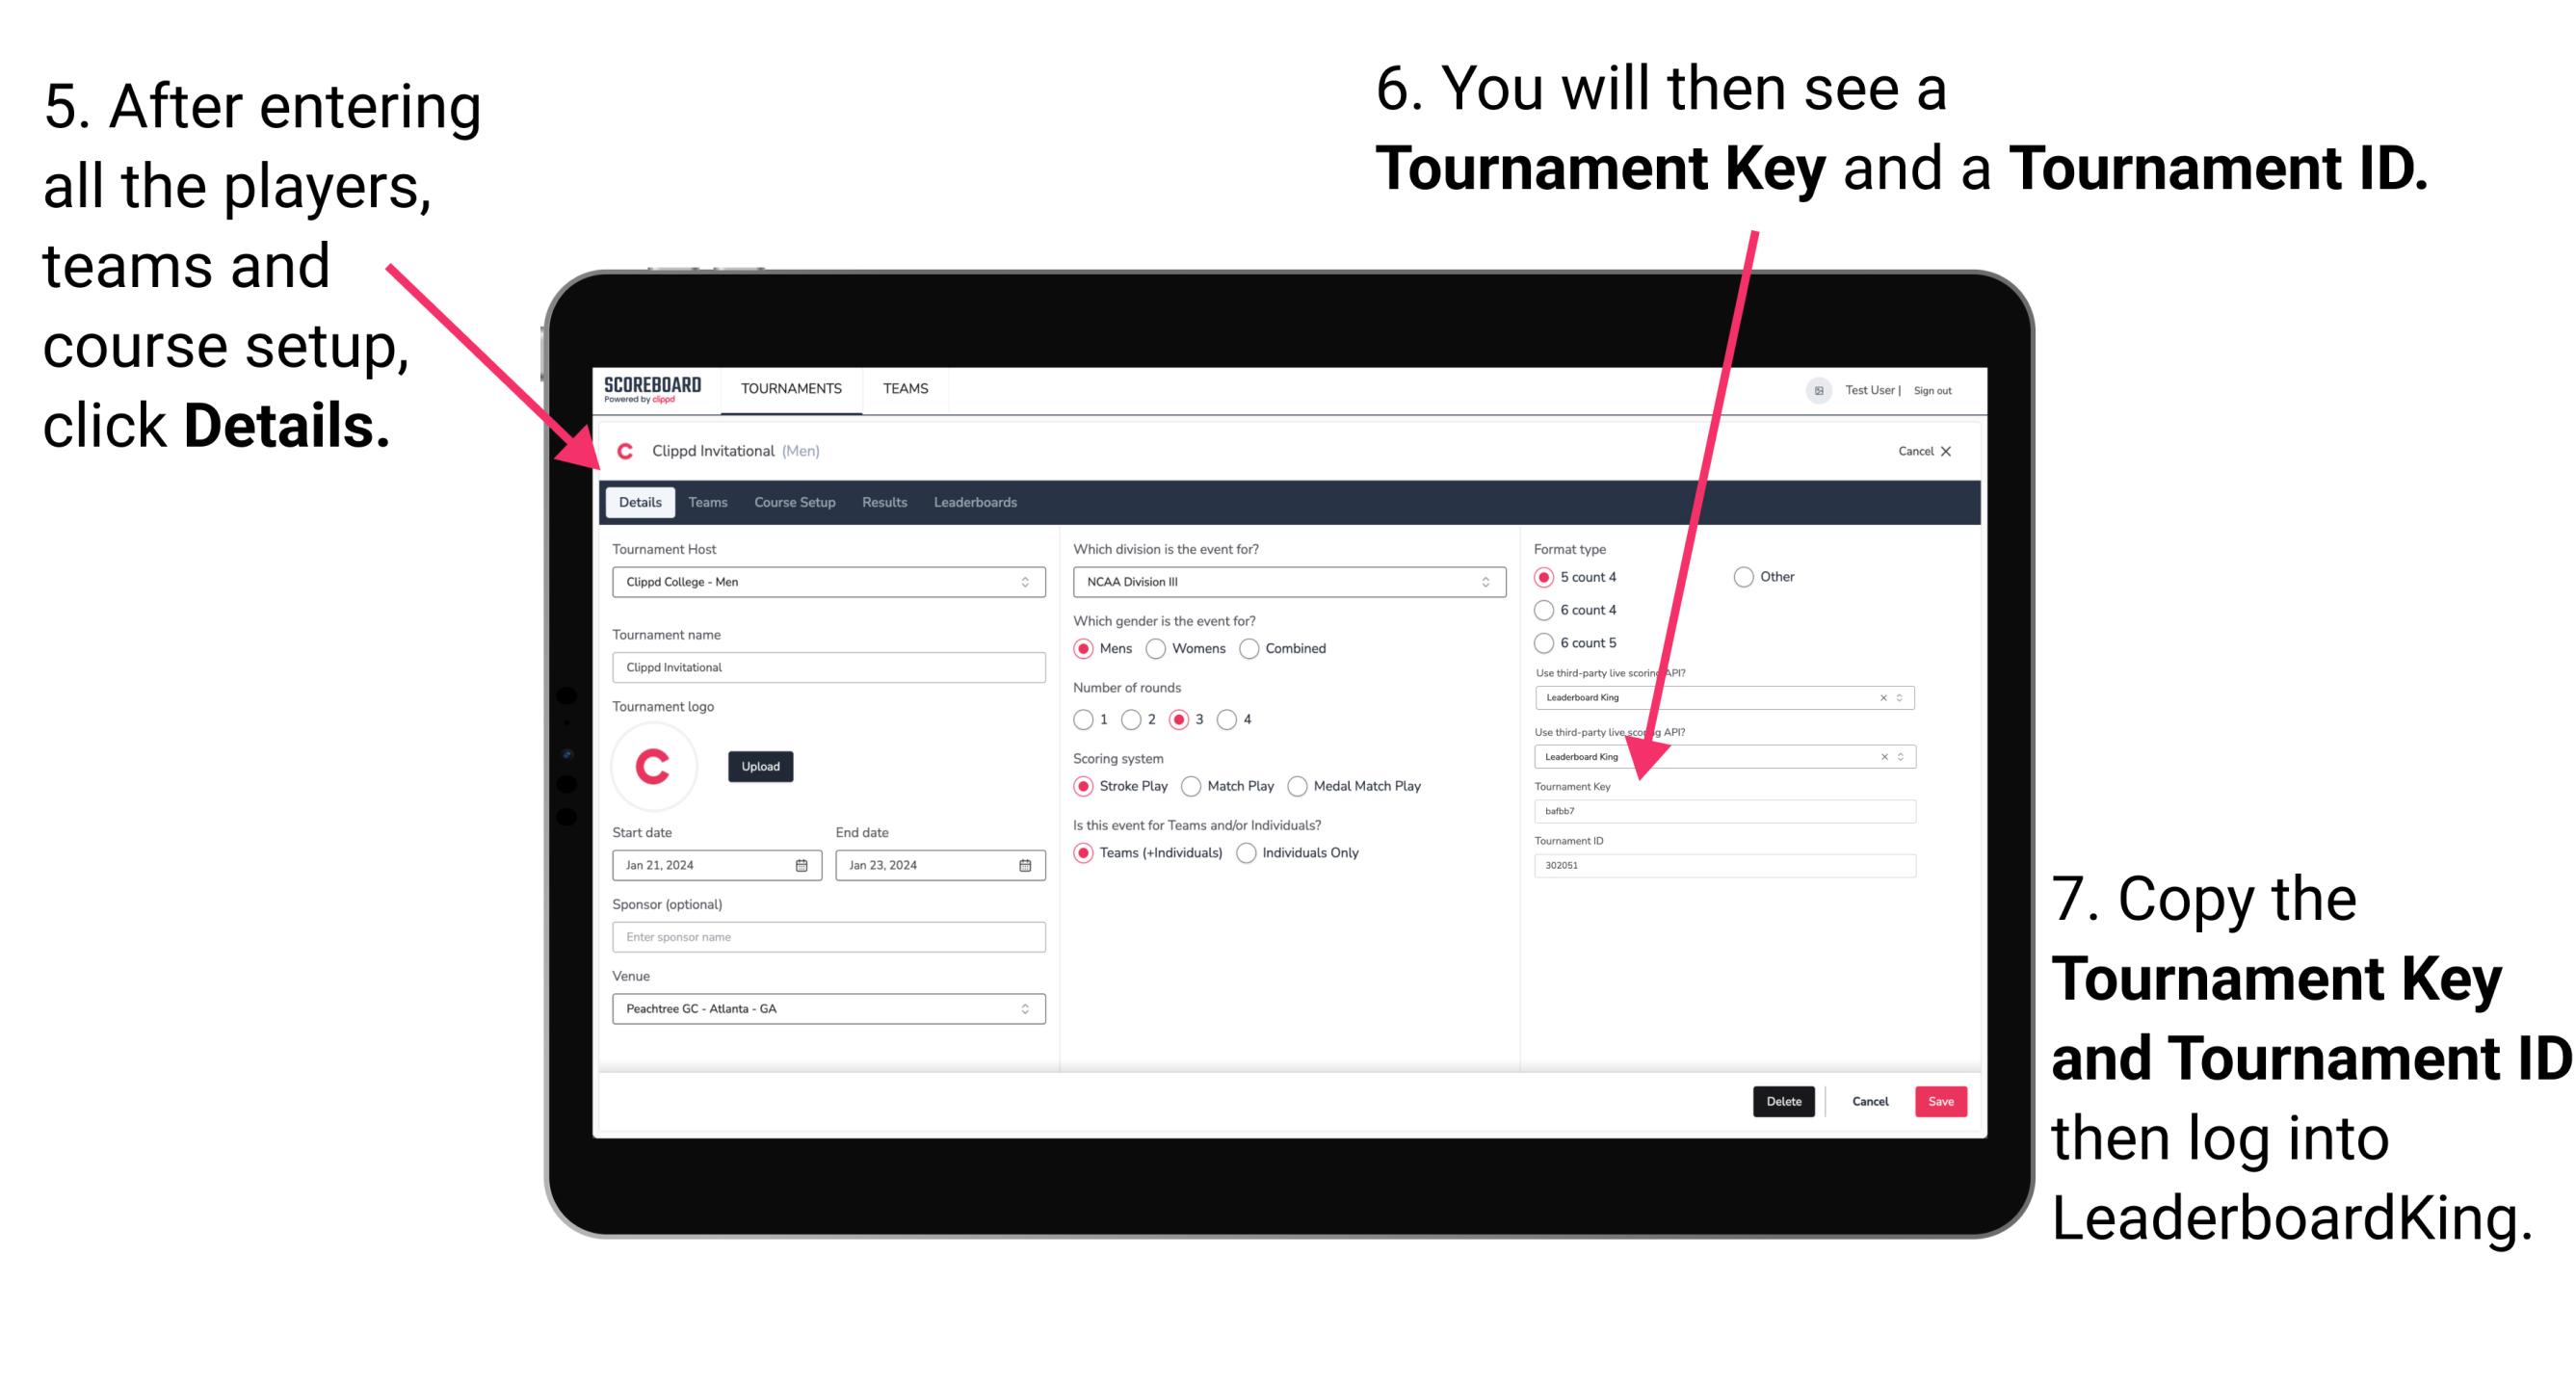Screen dimensions: 2576x1386
Task: Expand the Venue dropdown
Action: (x=1024, y=1007)
